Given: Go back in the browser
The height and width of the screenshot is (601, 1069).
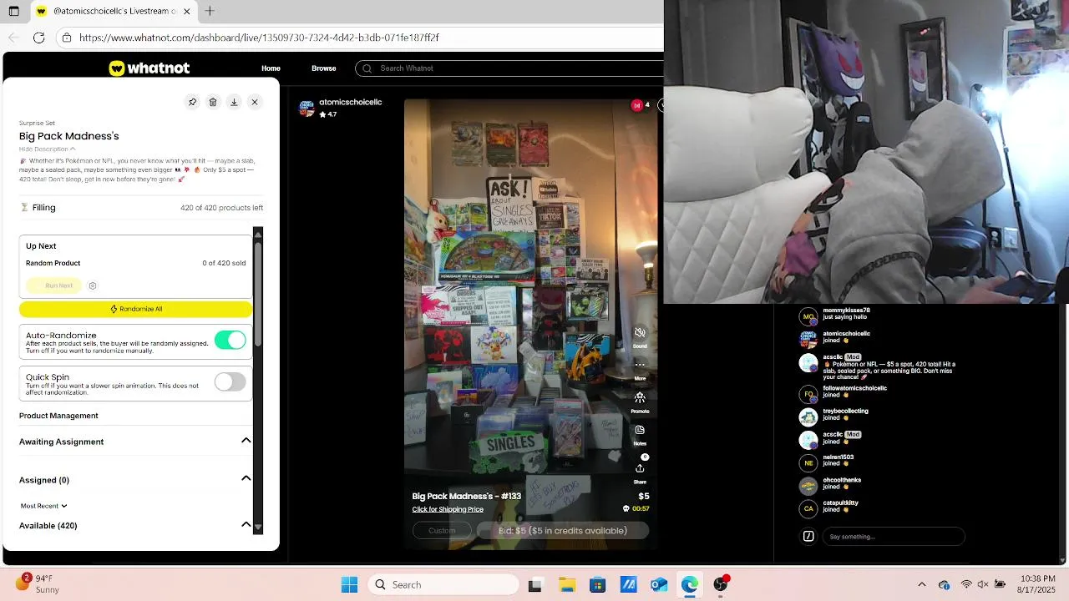Looking at the screenshot, I should pyautogui.click(x=13, y=38).
